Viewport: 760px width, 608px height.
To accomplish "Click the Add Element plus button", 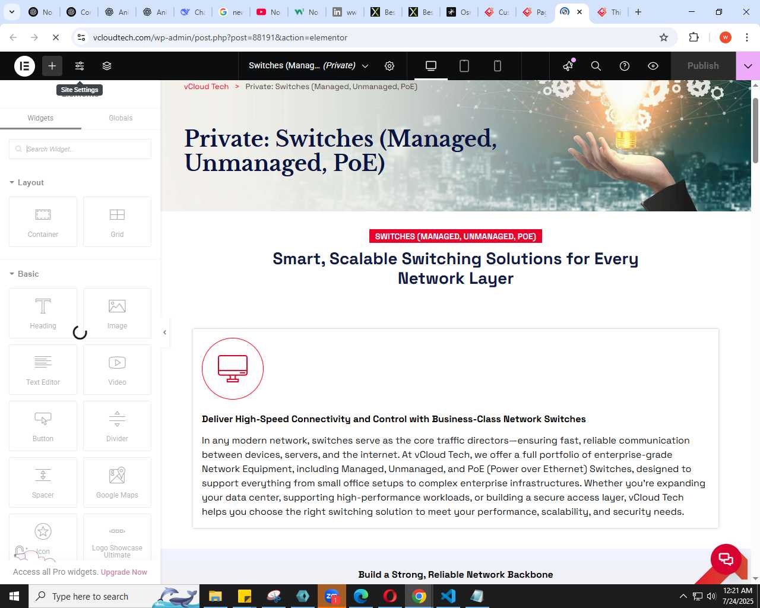I will 52,66.
